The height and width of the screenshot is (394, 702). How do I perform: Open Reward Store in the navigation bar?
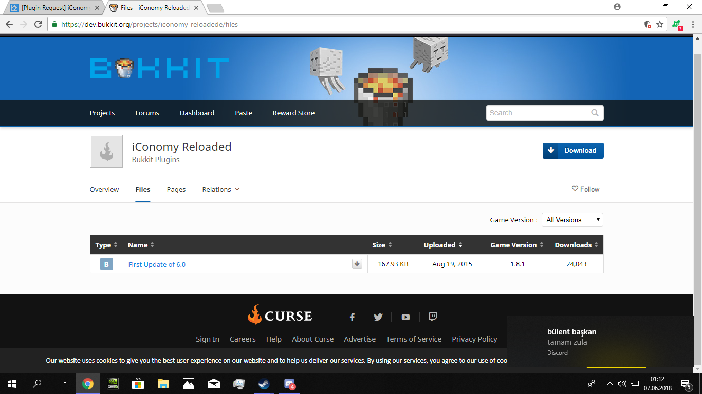(293, 113)
